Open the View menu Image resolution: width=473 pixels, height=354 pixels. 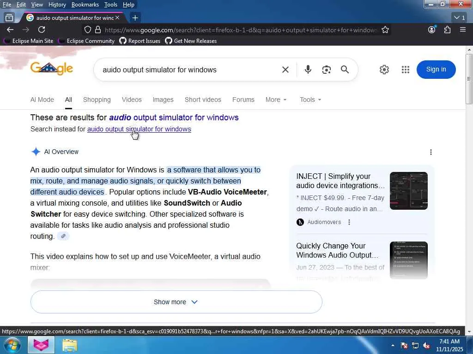[x=37, y=5]
